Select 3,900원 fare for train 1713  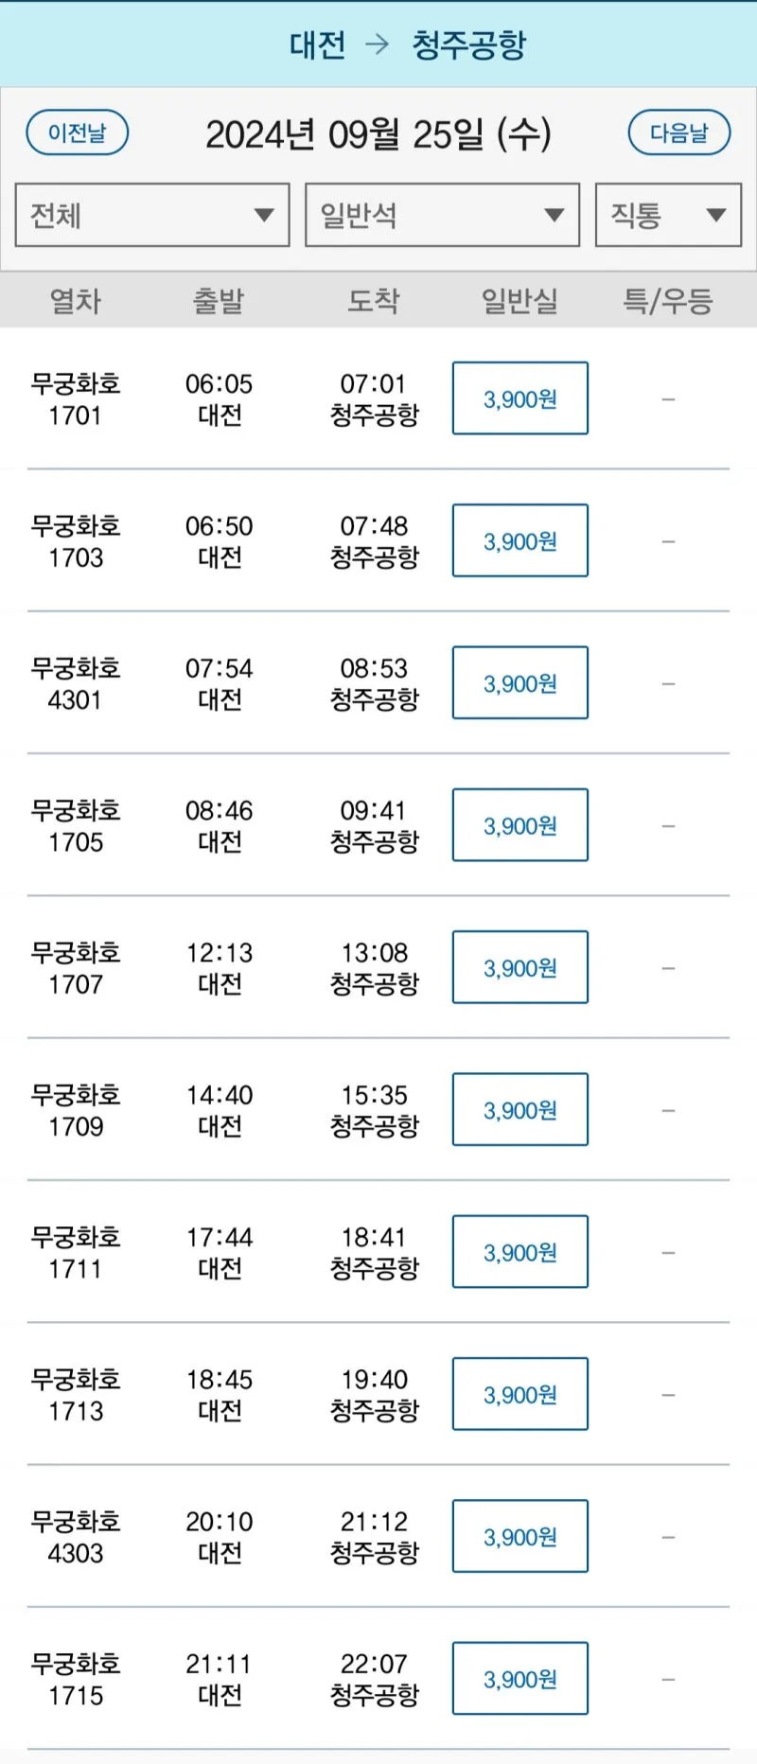(x=520, y=1394)
